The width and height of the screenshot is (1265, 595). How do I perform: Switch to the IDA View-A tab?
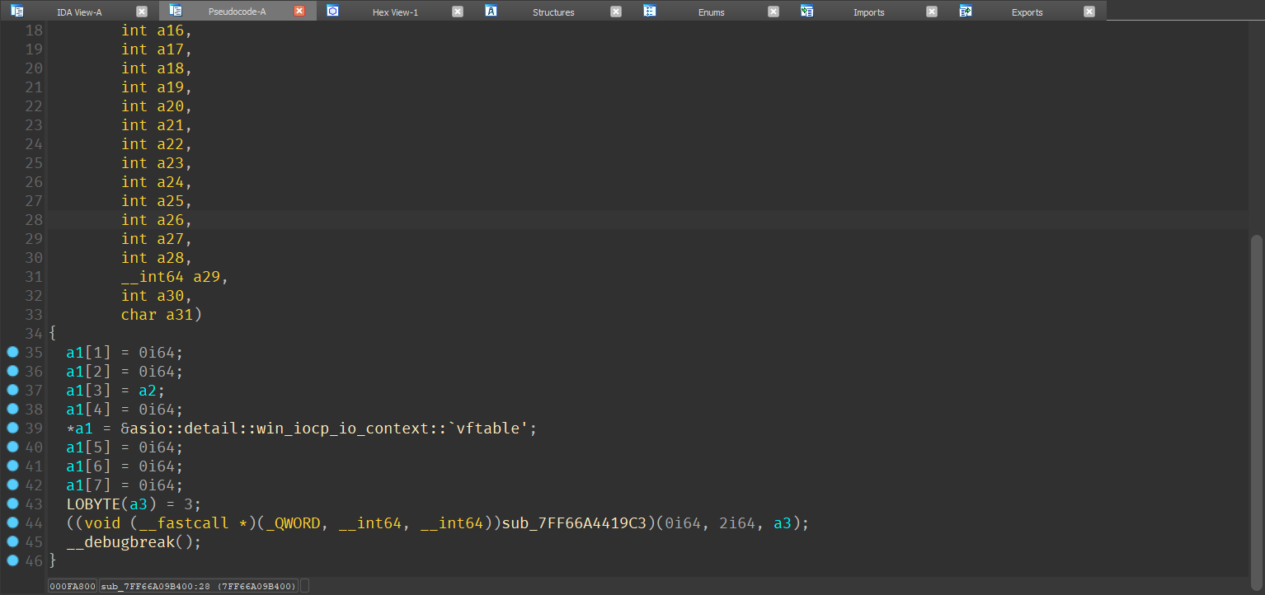coord(79,12)
